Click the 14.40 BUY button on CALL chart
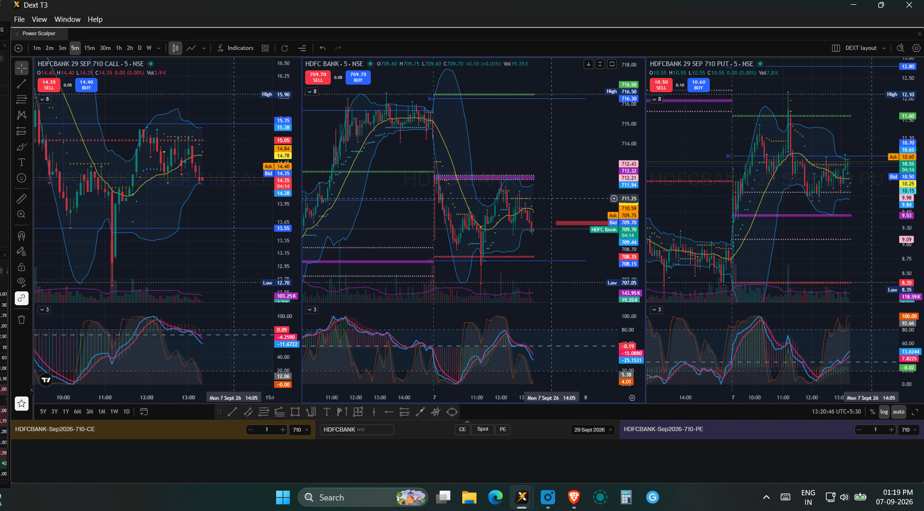This screenshot has height=511, width=924. [86, 85]
